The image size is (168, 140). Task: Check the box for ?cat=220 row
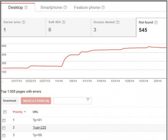(x=4, y=128)
